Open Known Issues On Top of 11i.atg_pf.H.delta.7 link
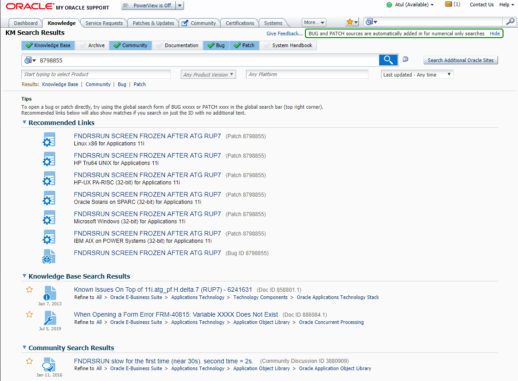 click(163, 289)
